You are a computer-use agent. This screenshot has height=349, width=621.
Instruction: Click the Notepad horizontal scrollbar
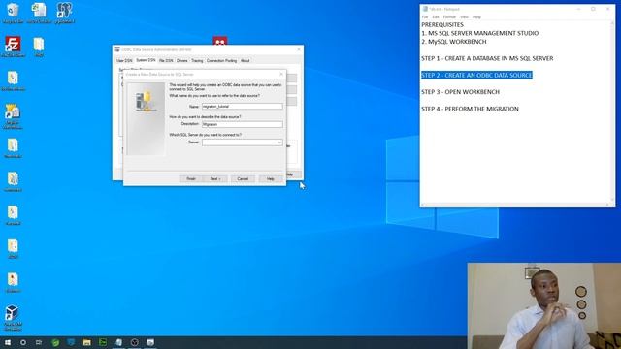[516, 205]
